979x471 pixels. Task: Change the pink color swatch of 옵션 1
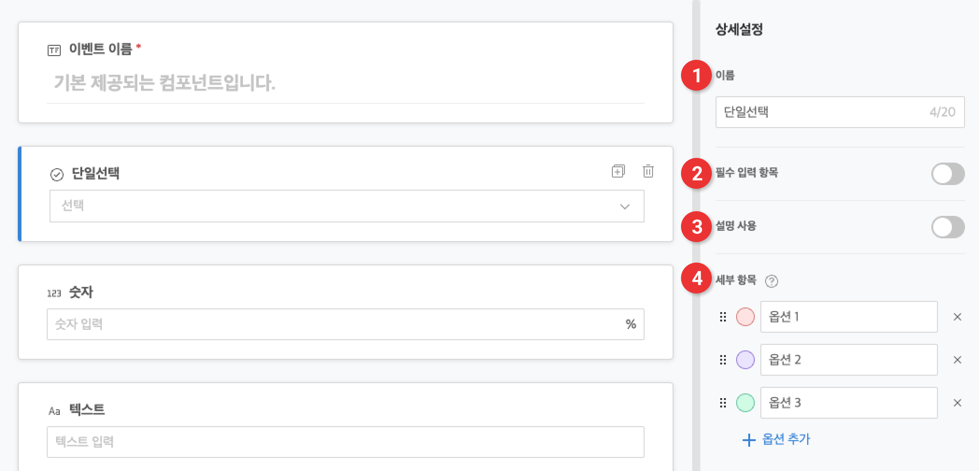(745, 317)
